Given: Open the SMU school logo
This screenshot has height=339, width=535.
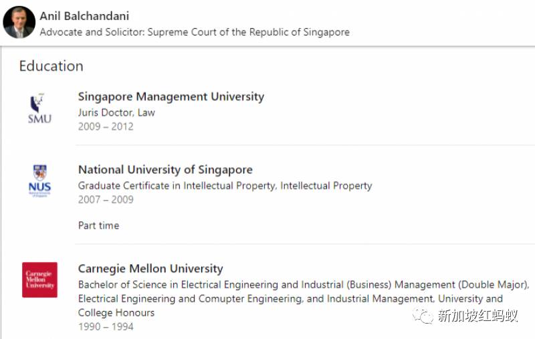Looking at the screenshot, I should (x=39, y=109).
